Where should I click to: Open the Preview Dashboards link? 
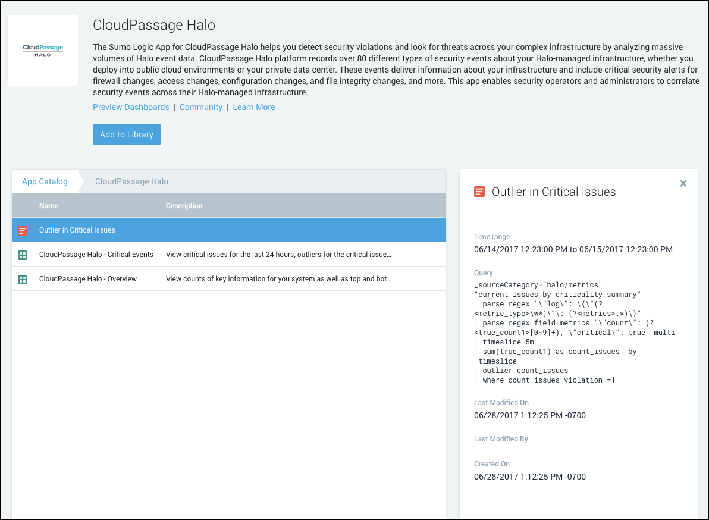point(131,108)
